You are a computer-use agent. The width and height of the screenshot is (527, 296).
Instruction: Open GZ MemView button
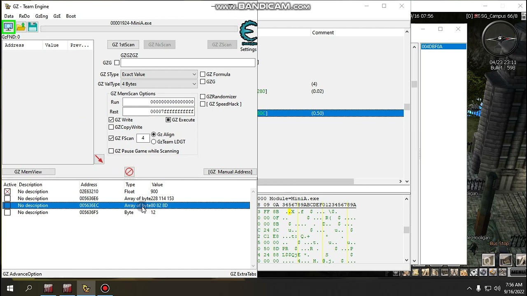pyautogui.click(x=28, y=172)
